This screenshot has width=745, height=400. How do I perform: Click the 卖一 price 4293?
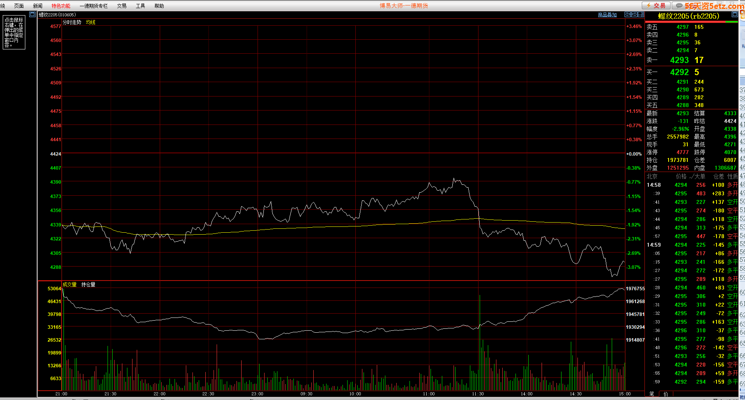(x=680, y=60)
